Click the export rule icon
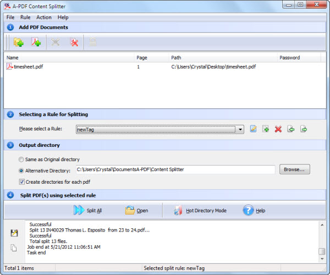The image size is (330, 275). (304, 129)
